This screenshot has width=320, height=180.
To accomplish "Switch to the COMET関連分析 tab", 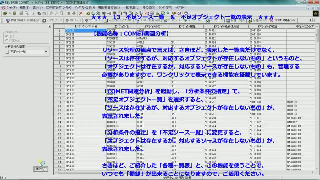I will tap(285, 20).
